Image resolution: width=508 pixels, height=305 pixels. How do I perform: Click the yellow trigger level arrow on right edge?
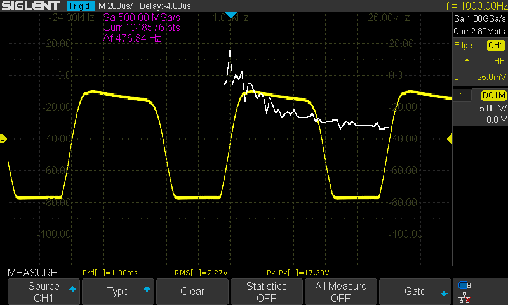click(450, 139)
